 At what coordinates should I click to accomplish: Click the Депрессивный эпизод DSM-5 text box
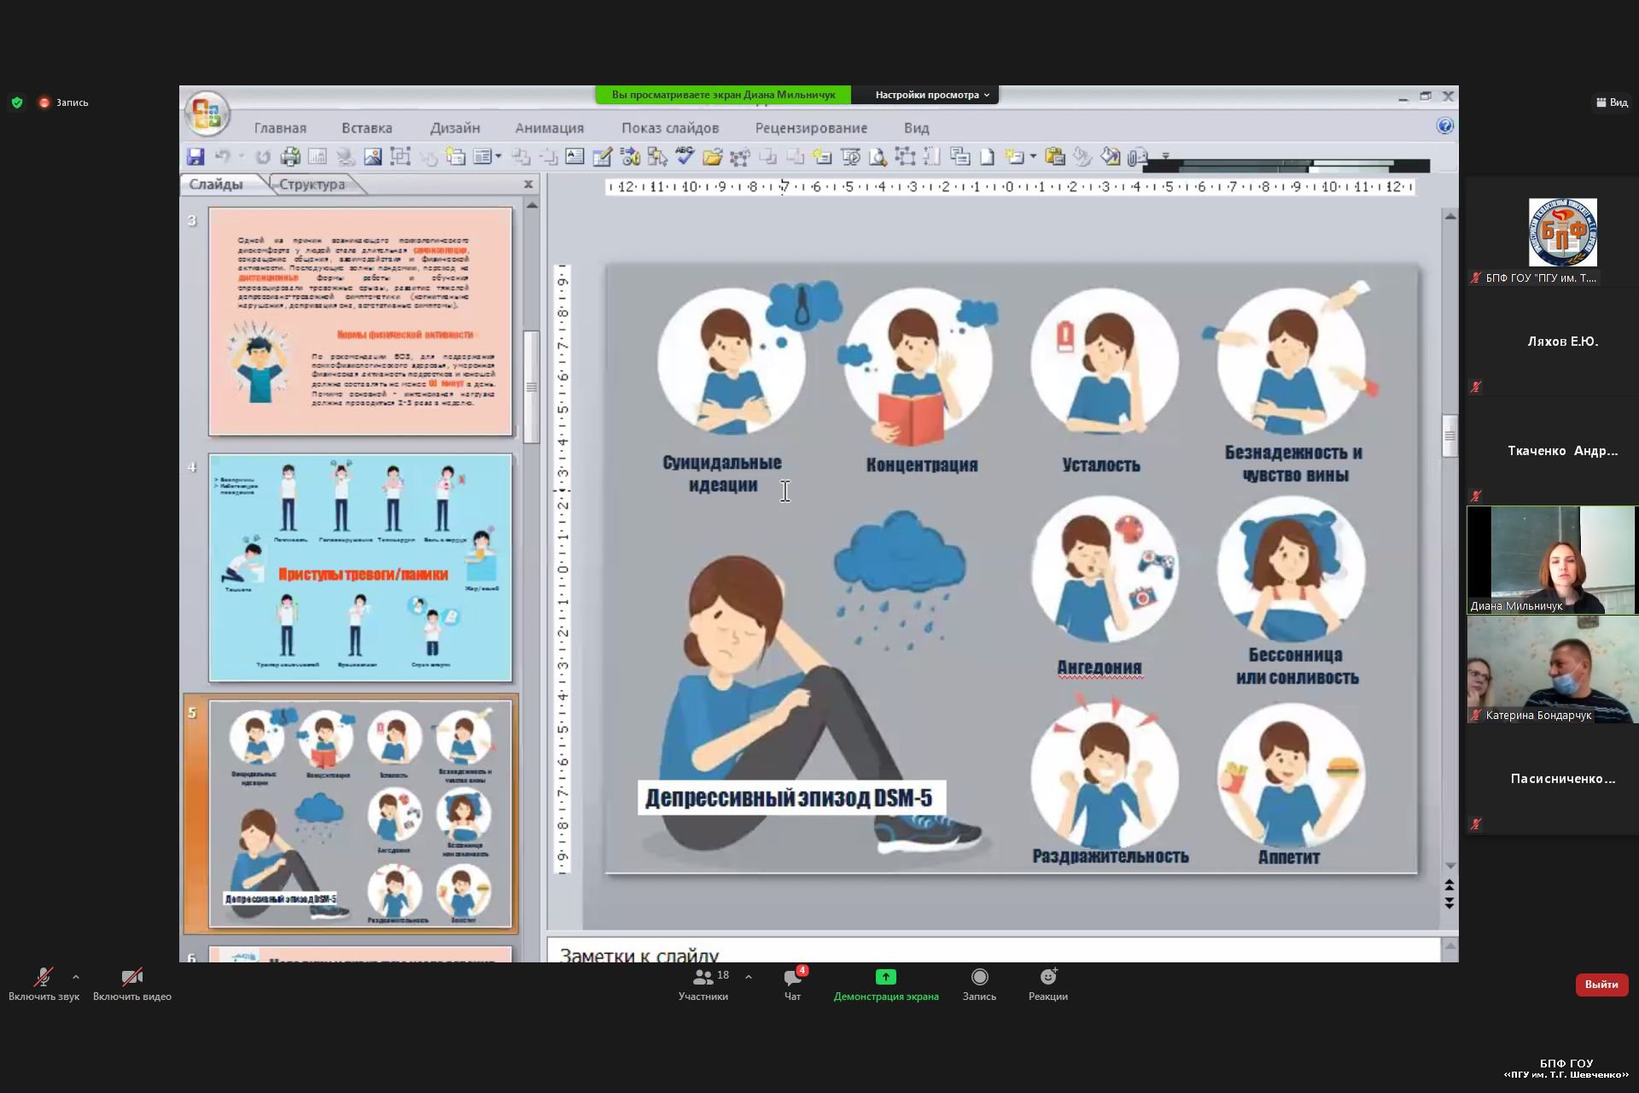(791, 798)
